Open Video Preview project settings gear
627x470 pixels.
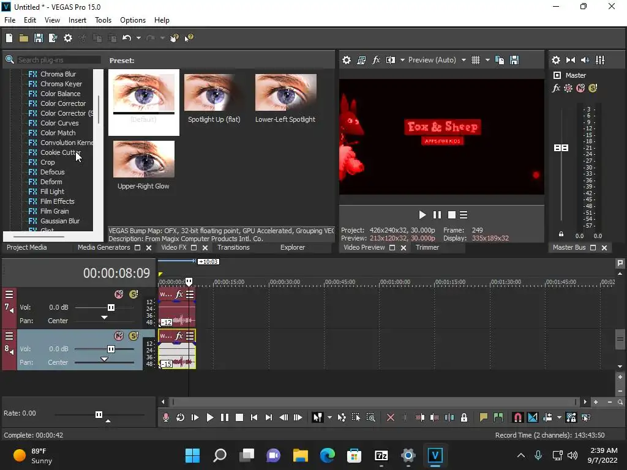pos(347,60)
